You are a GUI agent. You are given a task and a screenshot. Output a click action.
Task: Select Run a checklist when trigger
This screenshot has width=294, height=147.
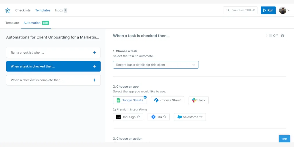point(53,53)
